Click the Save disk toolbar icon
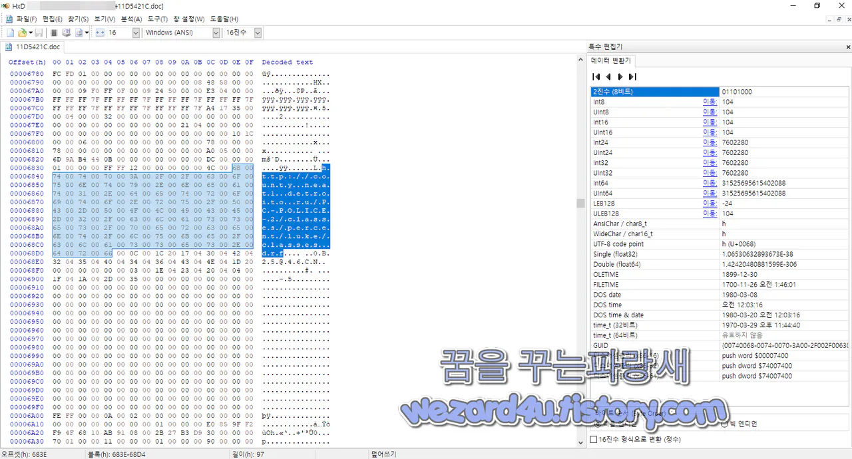This screenshot has width=852, height=459. 39,33
